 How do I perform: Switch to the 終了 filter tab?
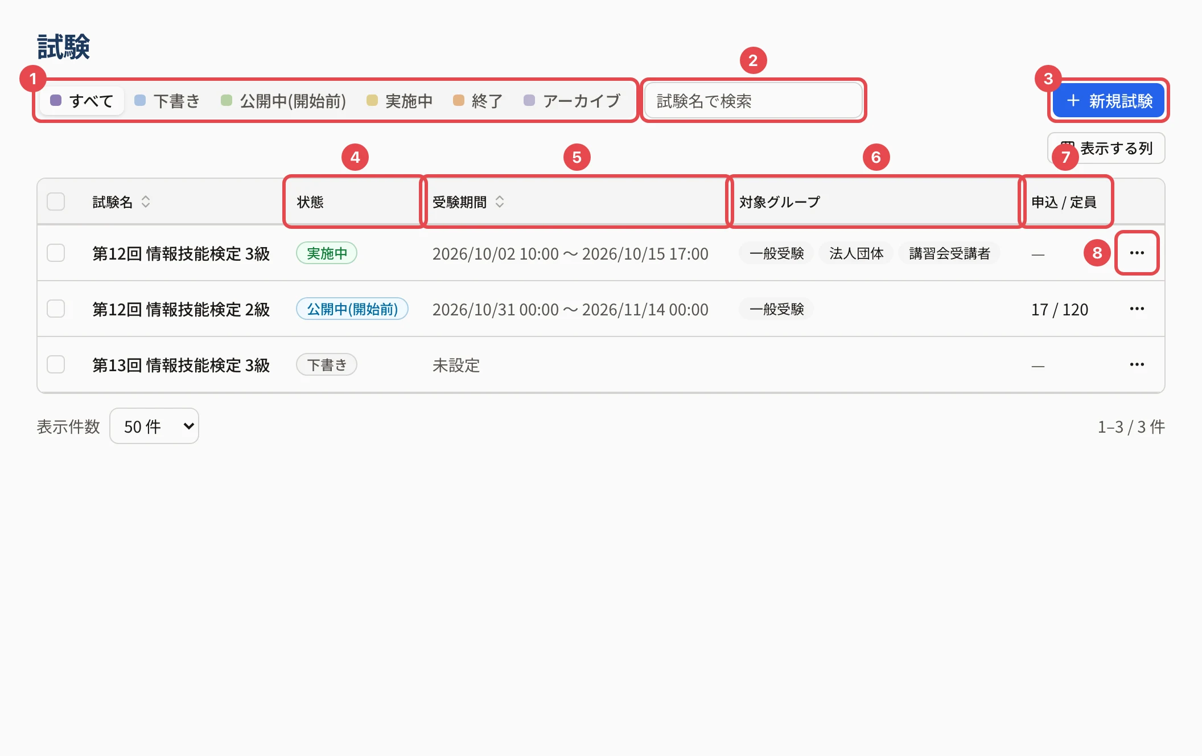click(x=478, y=101)
